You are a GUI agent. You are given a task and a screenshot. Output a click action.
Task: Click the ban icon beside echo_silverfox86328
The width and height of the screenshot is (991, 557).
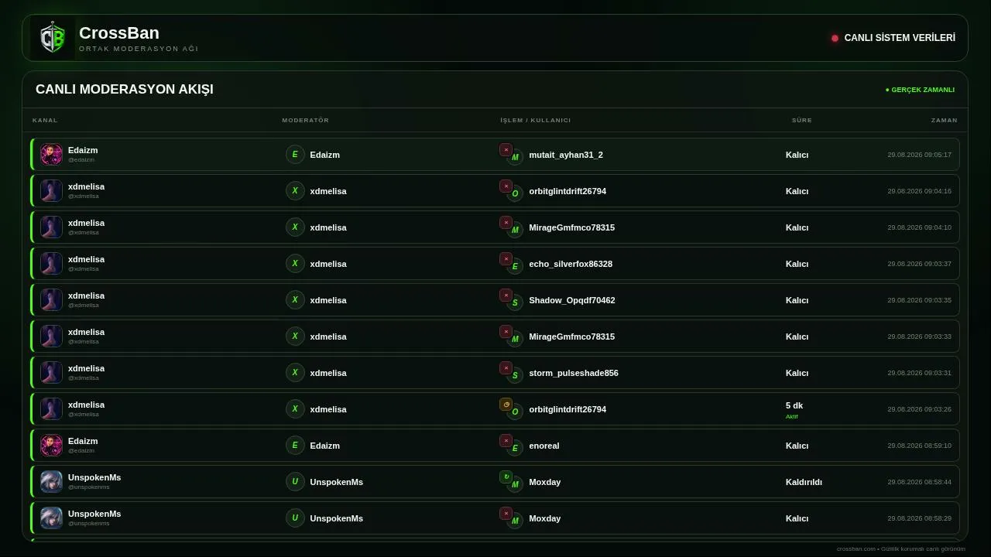(x=506, y=259)
